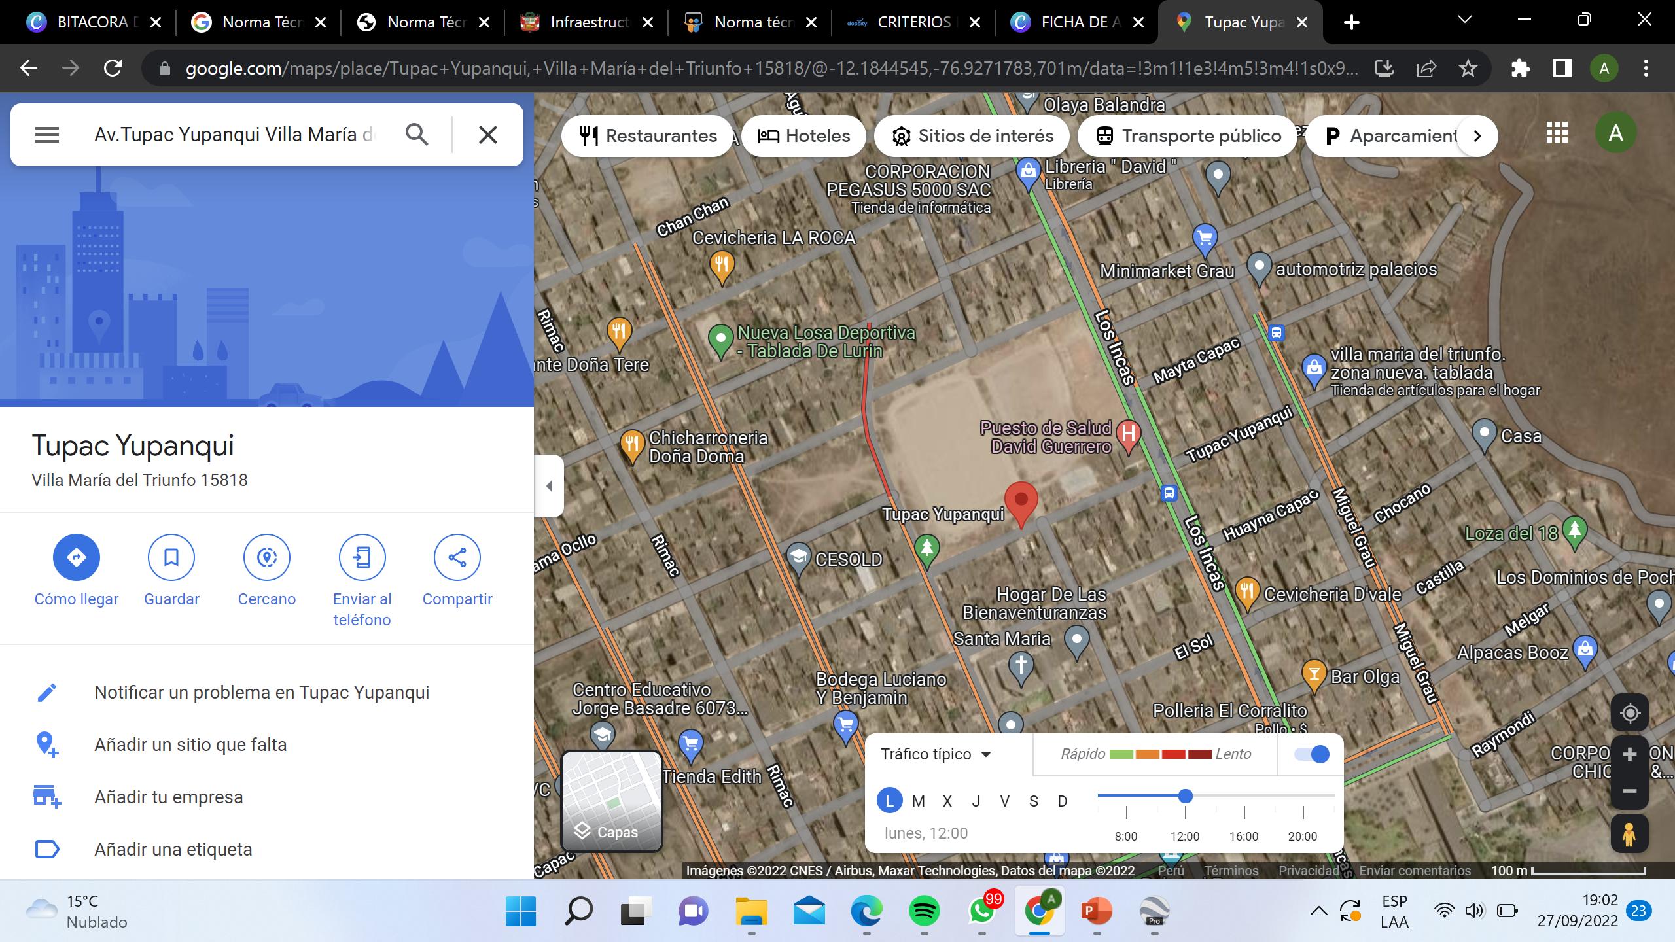Click the Guardar bookmark icon
The image size is (1675, 942).
(x=171, y=557)
